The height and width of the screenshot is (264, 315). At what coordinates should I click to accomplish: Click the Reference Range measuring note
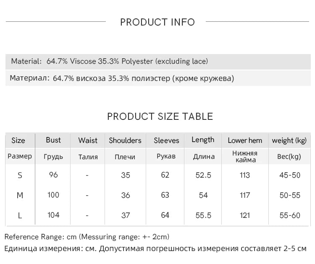click(x=87, y=237)
